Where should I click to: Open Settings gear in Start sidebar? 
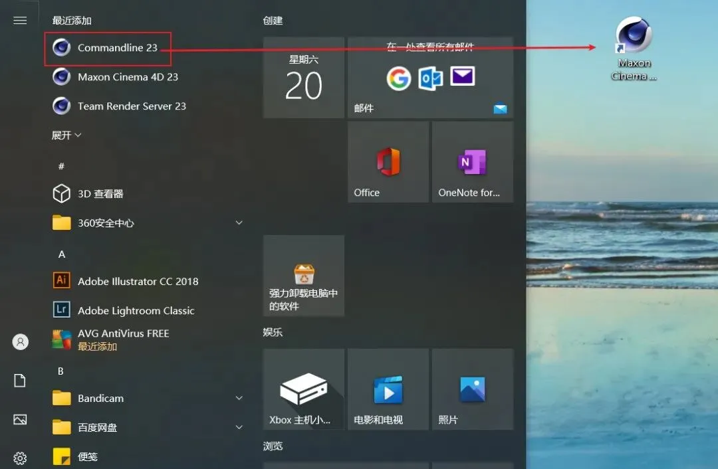coord(20,458)
